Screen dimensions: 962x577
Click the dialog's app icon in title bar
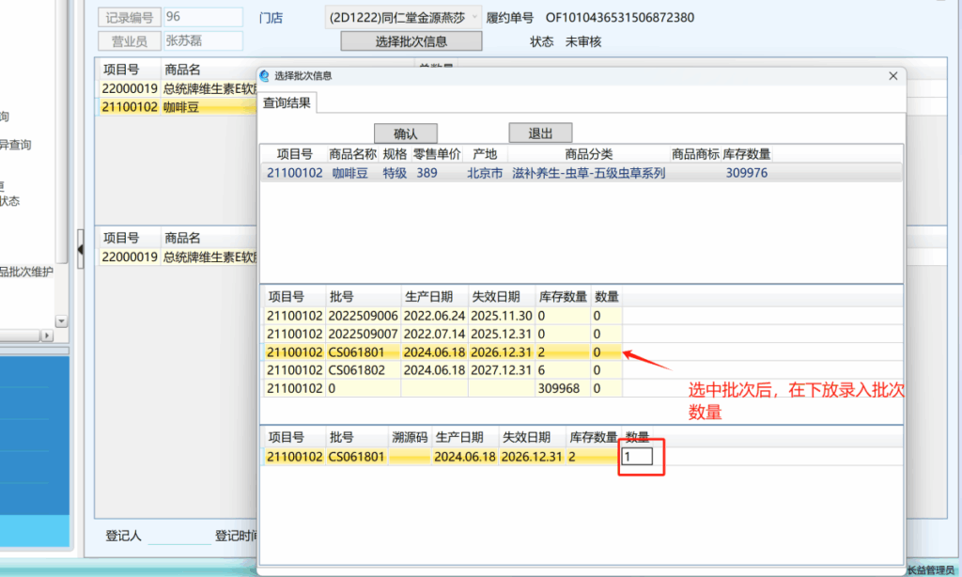pyautogui.click(x=265, y=76)
